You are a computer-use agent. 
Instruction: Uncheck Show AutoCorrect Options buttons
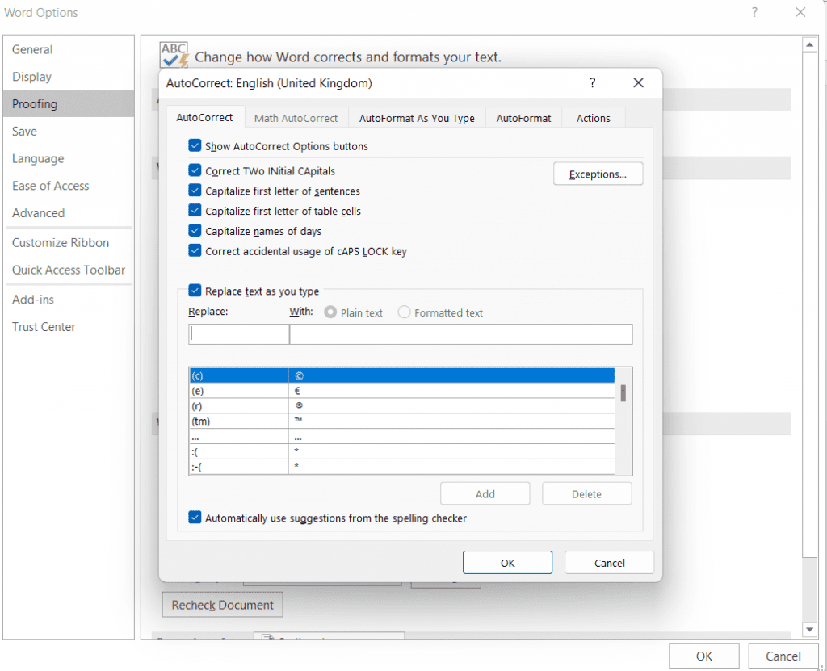(195, 146)
